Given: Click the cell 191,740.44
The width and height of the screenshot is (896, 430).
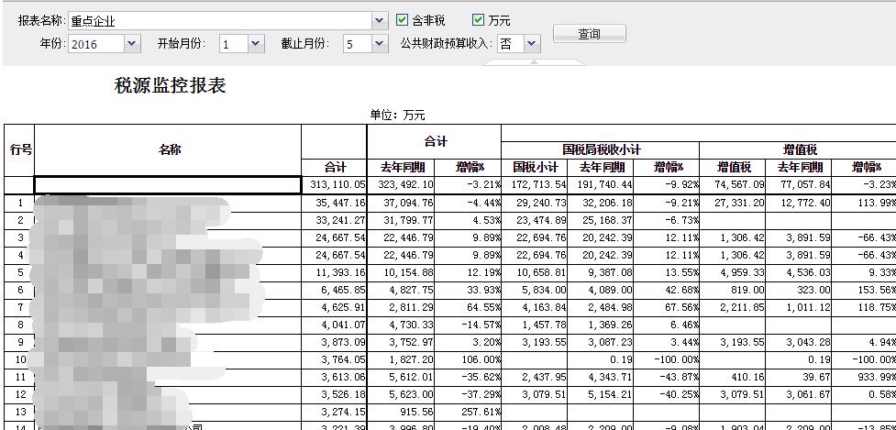Looking at the screenshot, I should pos(603,185).
